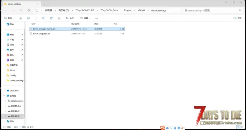Click the Rename icon in toolbar
246x130 pixels.
click(x=44, y=18)
